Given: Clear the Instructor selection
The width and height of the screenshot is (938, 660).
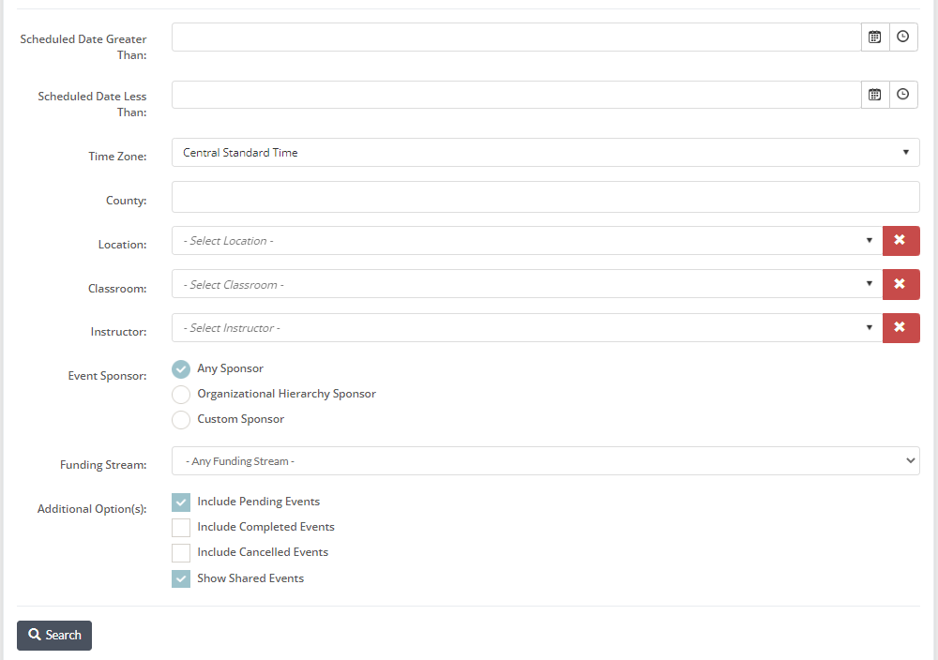Looking at the screenshot, I should [900, 327].
